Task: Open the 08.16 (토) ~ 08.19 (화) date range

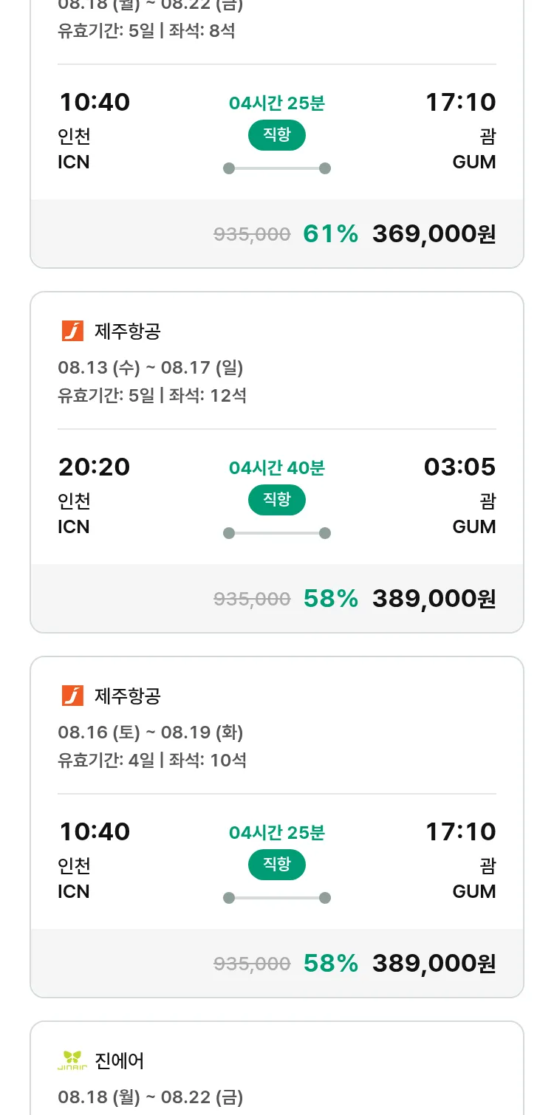Action: [x=151, y=732]
